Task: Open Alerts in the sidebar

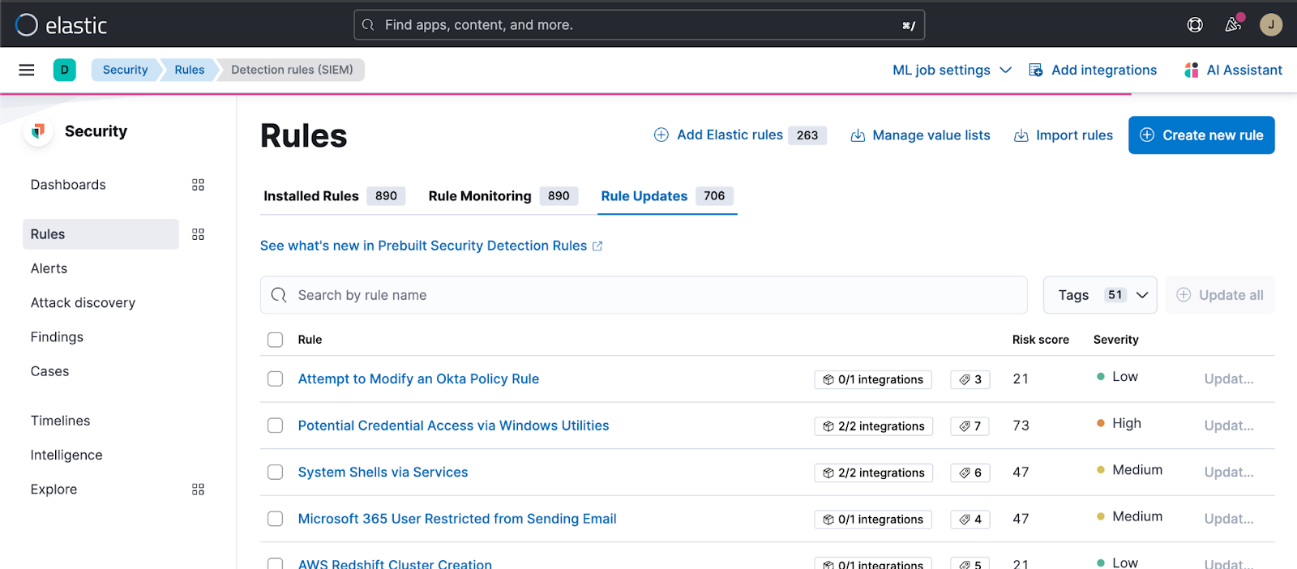Action: click(49, 268)
